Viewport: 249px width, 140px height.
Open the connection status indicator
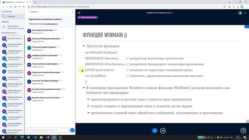coord(240,13)
